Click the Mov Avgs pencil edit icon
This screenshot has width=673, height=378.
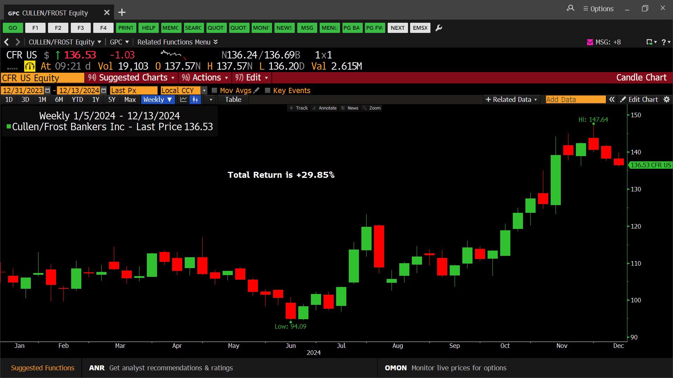(x=257, y=90)
